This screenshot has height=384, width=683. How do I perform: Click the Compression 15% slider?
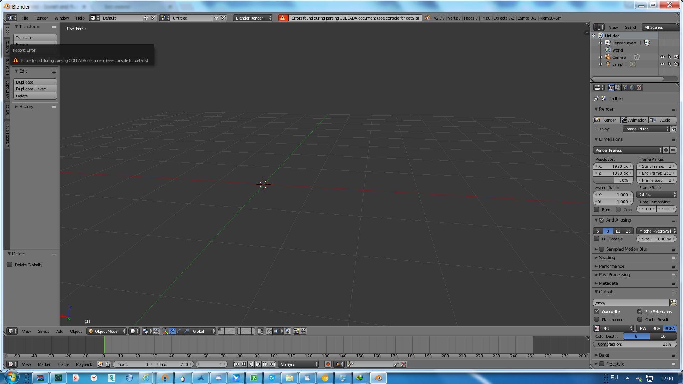pos(635,344)
